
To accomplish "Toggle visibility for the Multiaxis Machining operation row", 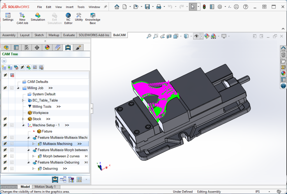I will pos(5,143).
